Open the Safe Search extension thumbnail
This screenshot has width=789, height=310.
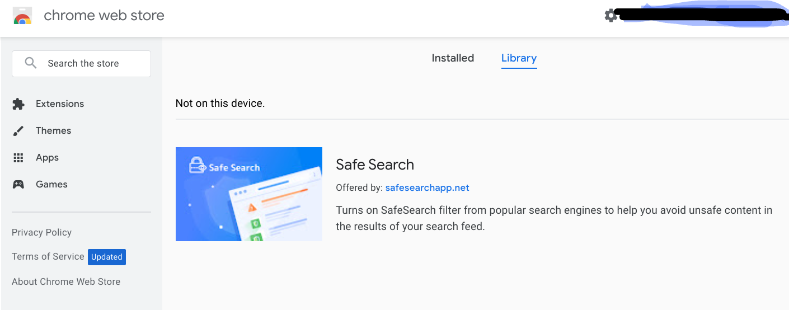click(249, 194)
